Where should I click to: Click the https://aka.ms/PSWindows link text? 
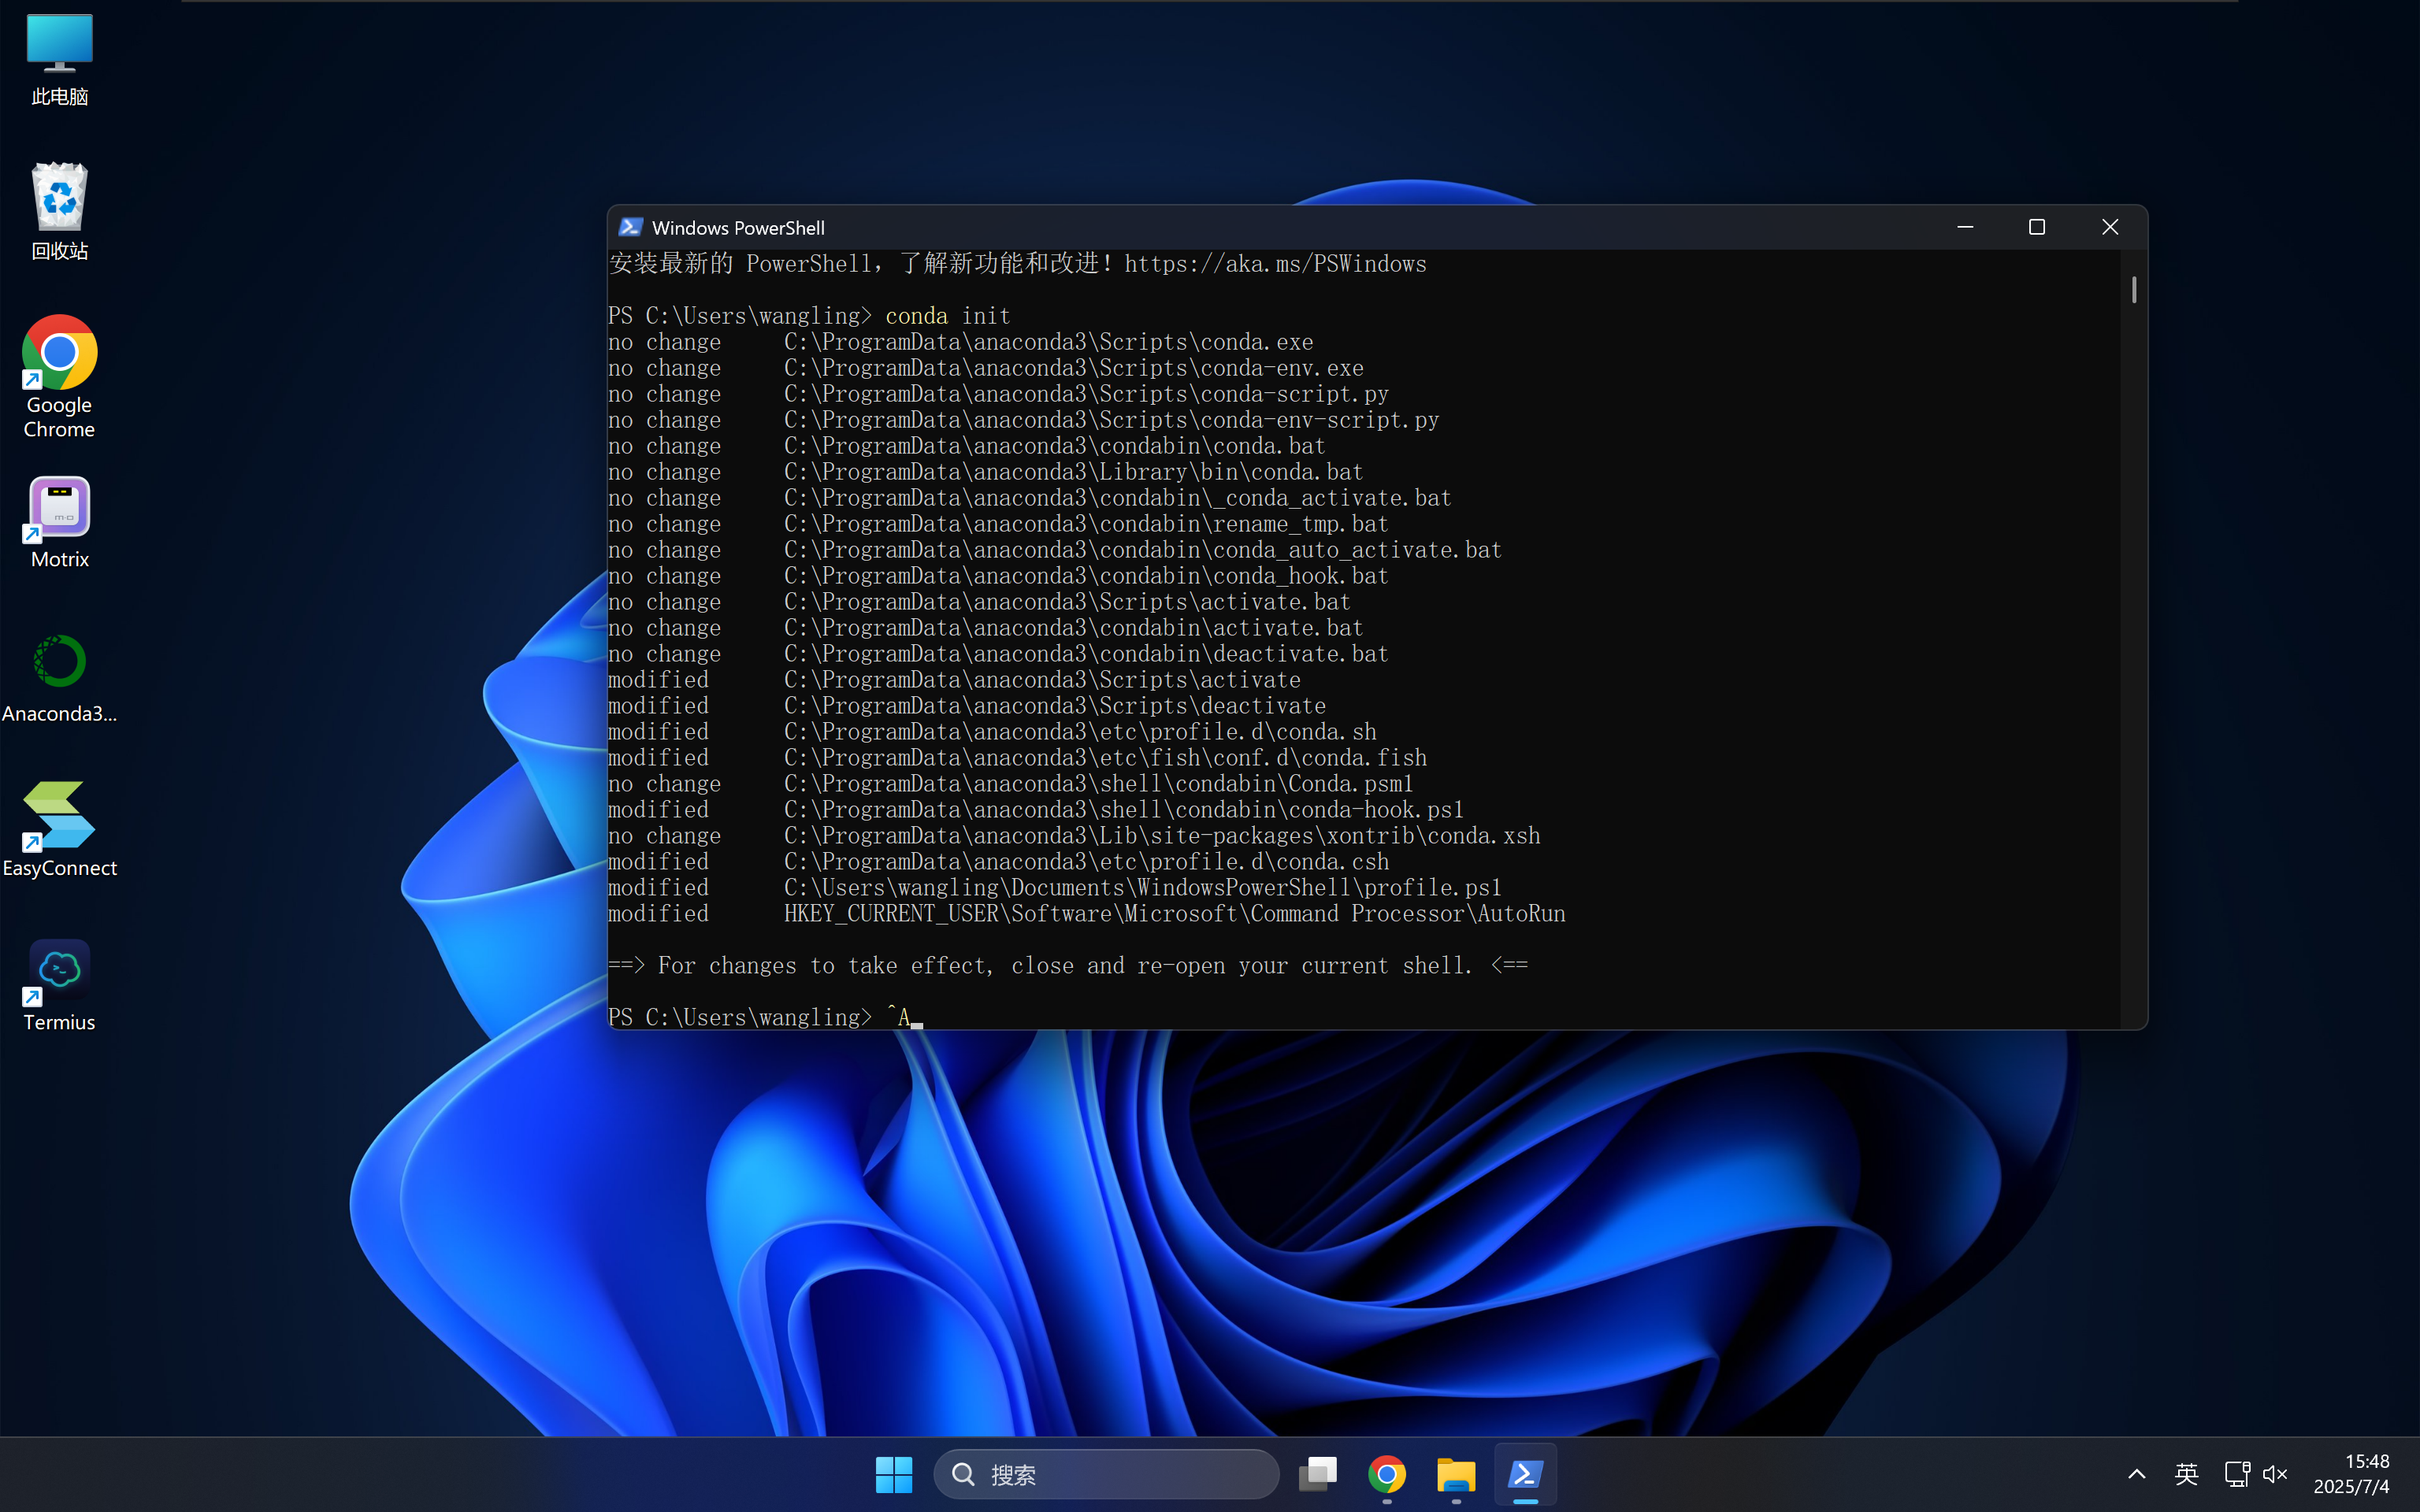pyautogui.click(x=1275, y=264)
